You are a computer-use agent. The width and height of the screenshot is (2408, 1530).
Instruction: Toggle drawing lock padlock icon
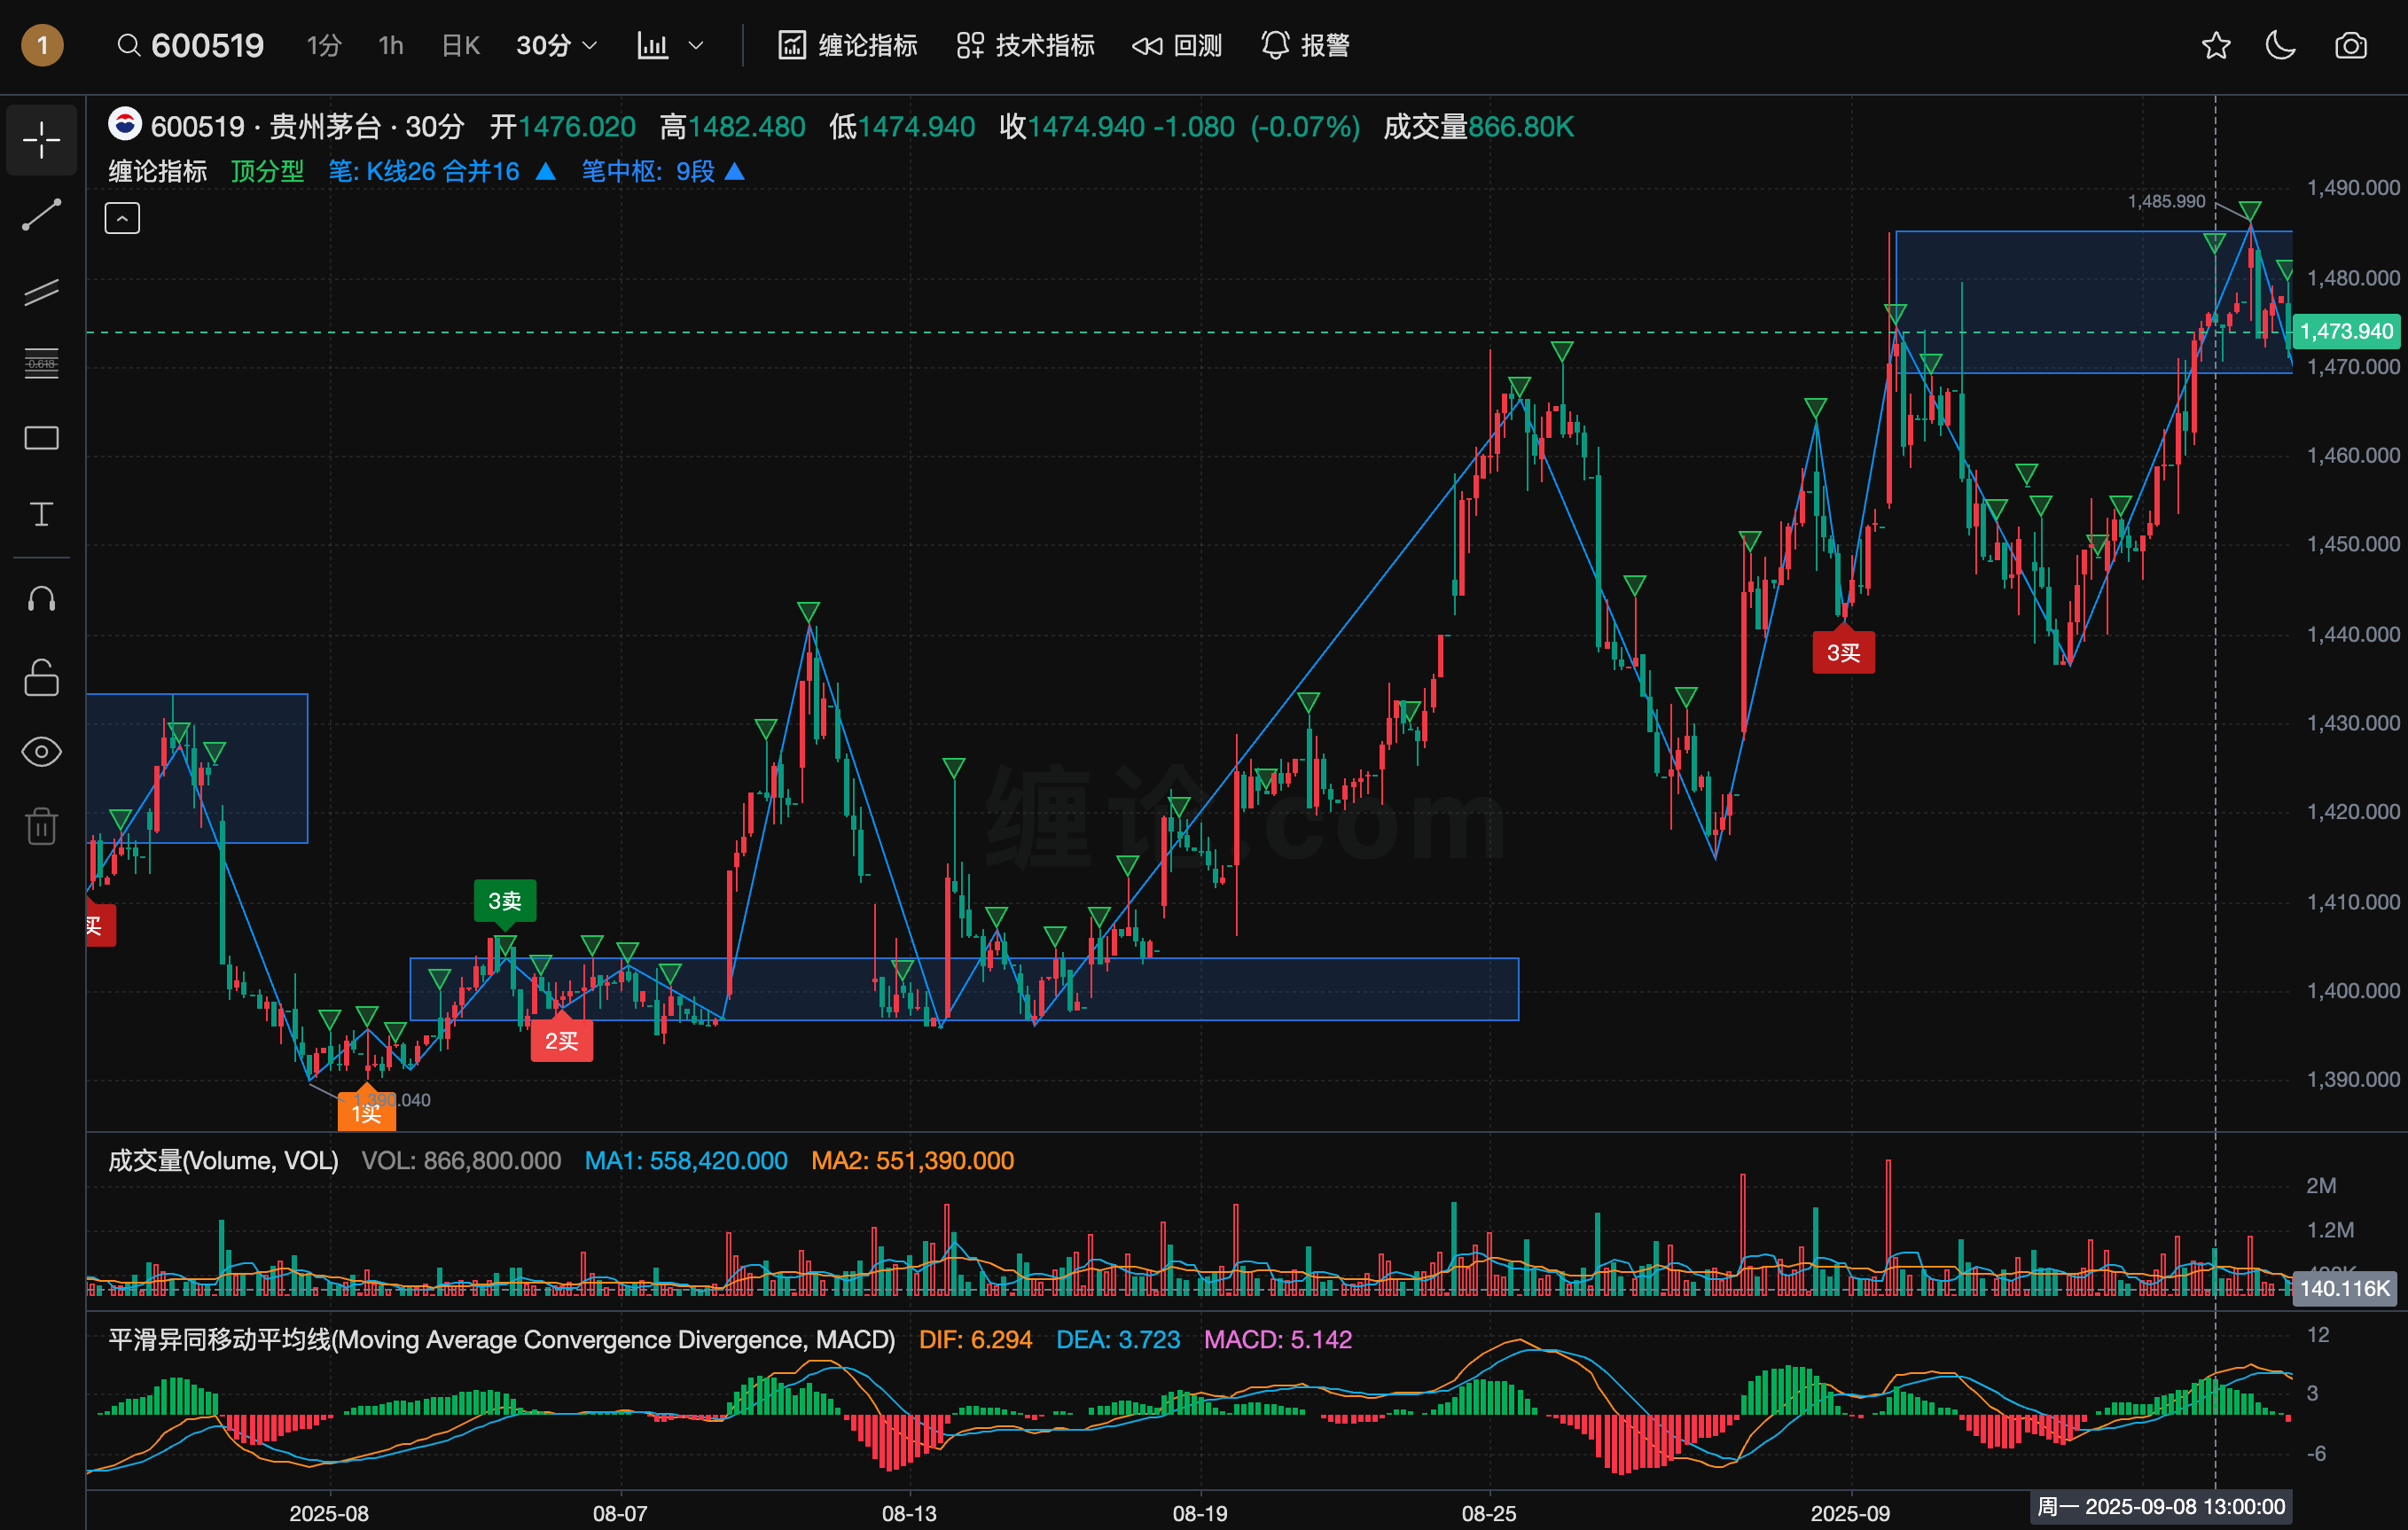[41, 677]
